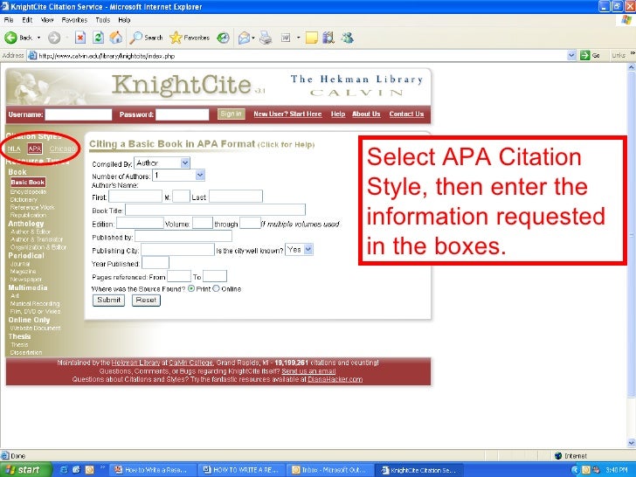Go to the Home page icon

[116, 38]
